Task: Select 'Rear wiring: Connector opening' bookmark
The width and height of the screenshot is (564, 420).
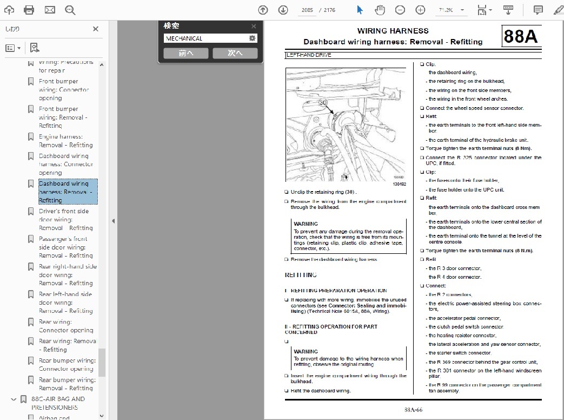Action: [x=66, y=326]
